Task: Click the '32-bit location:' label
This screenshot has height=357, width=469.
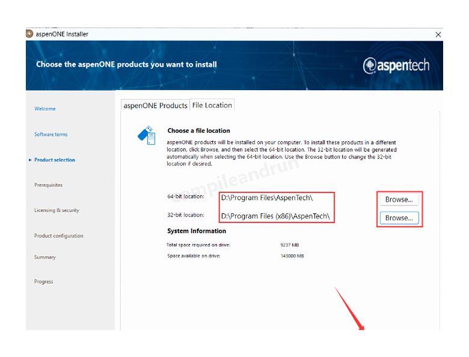Action: tap(186, 215)
